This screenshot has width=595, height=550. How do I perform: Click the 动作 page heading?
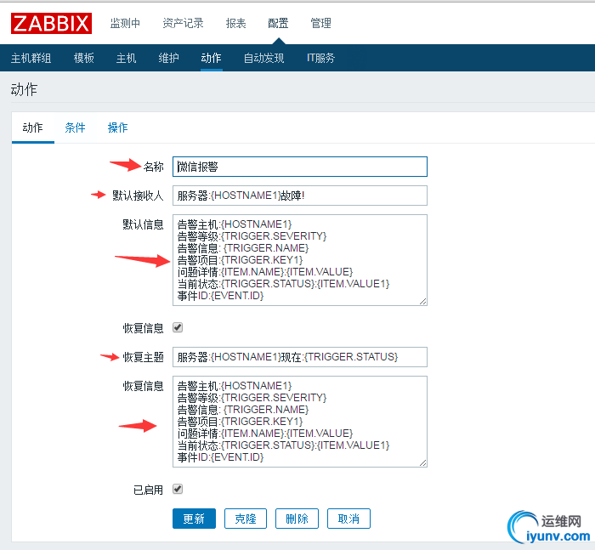point(24,89)
